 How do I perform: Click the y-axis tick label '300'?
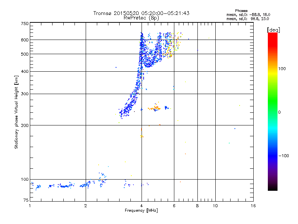tap(25, 94)
